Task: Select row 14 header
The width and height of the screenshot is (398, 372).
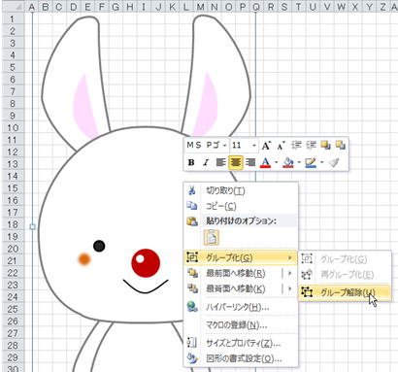Action: point(13,176)
